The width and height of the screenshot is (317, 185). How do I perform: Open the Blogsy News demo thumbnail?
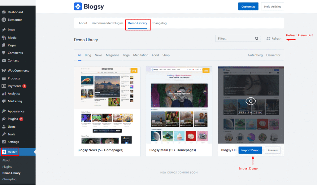point(107,105)
